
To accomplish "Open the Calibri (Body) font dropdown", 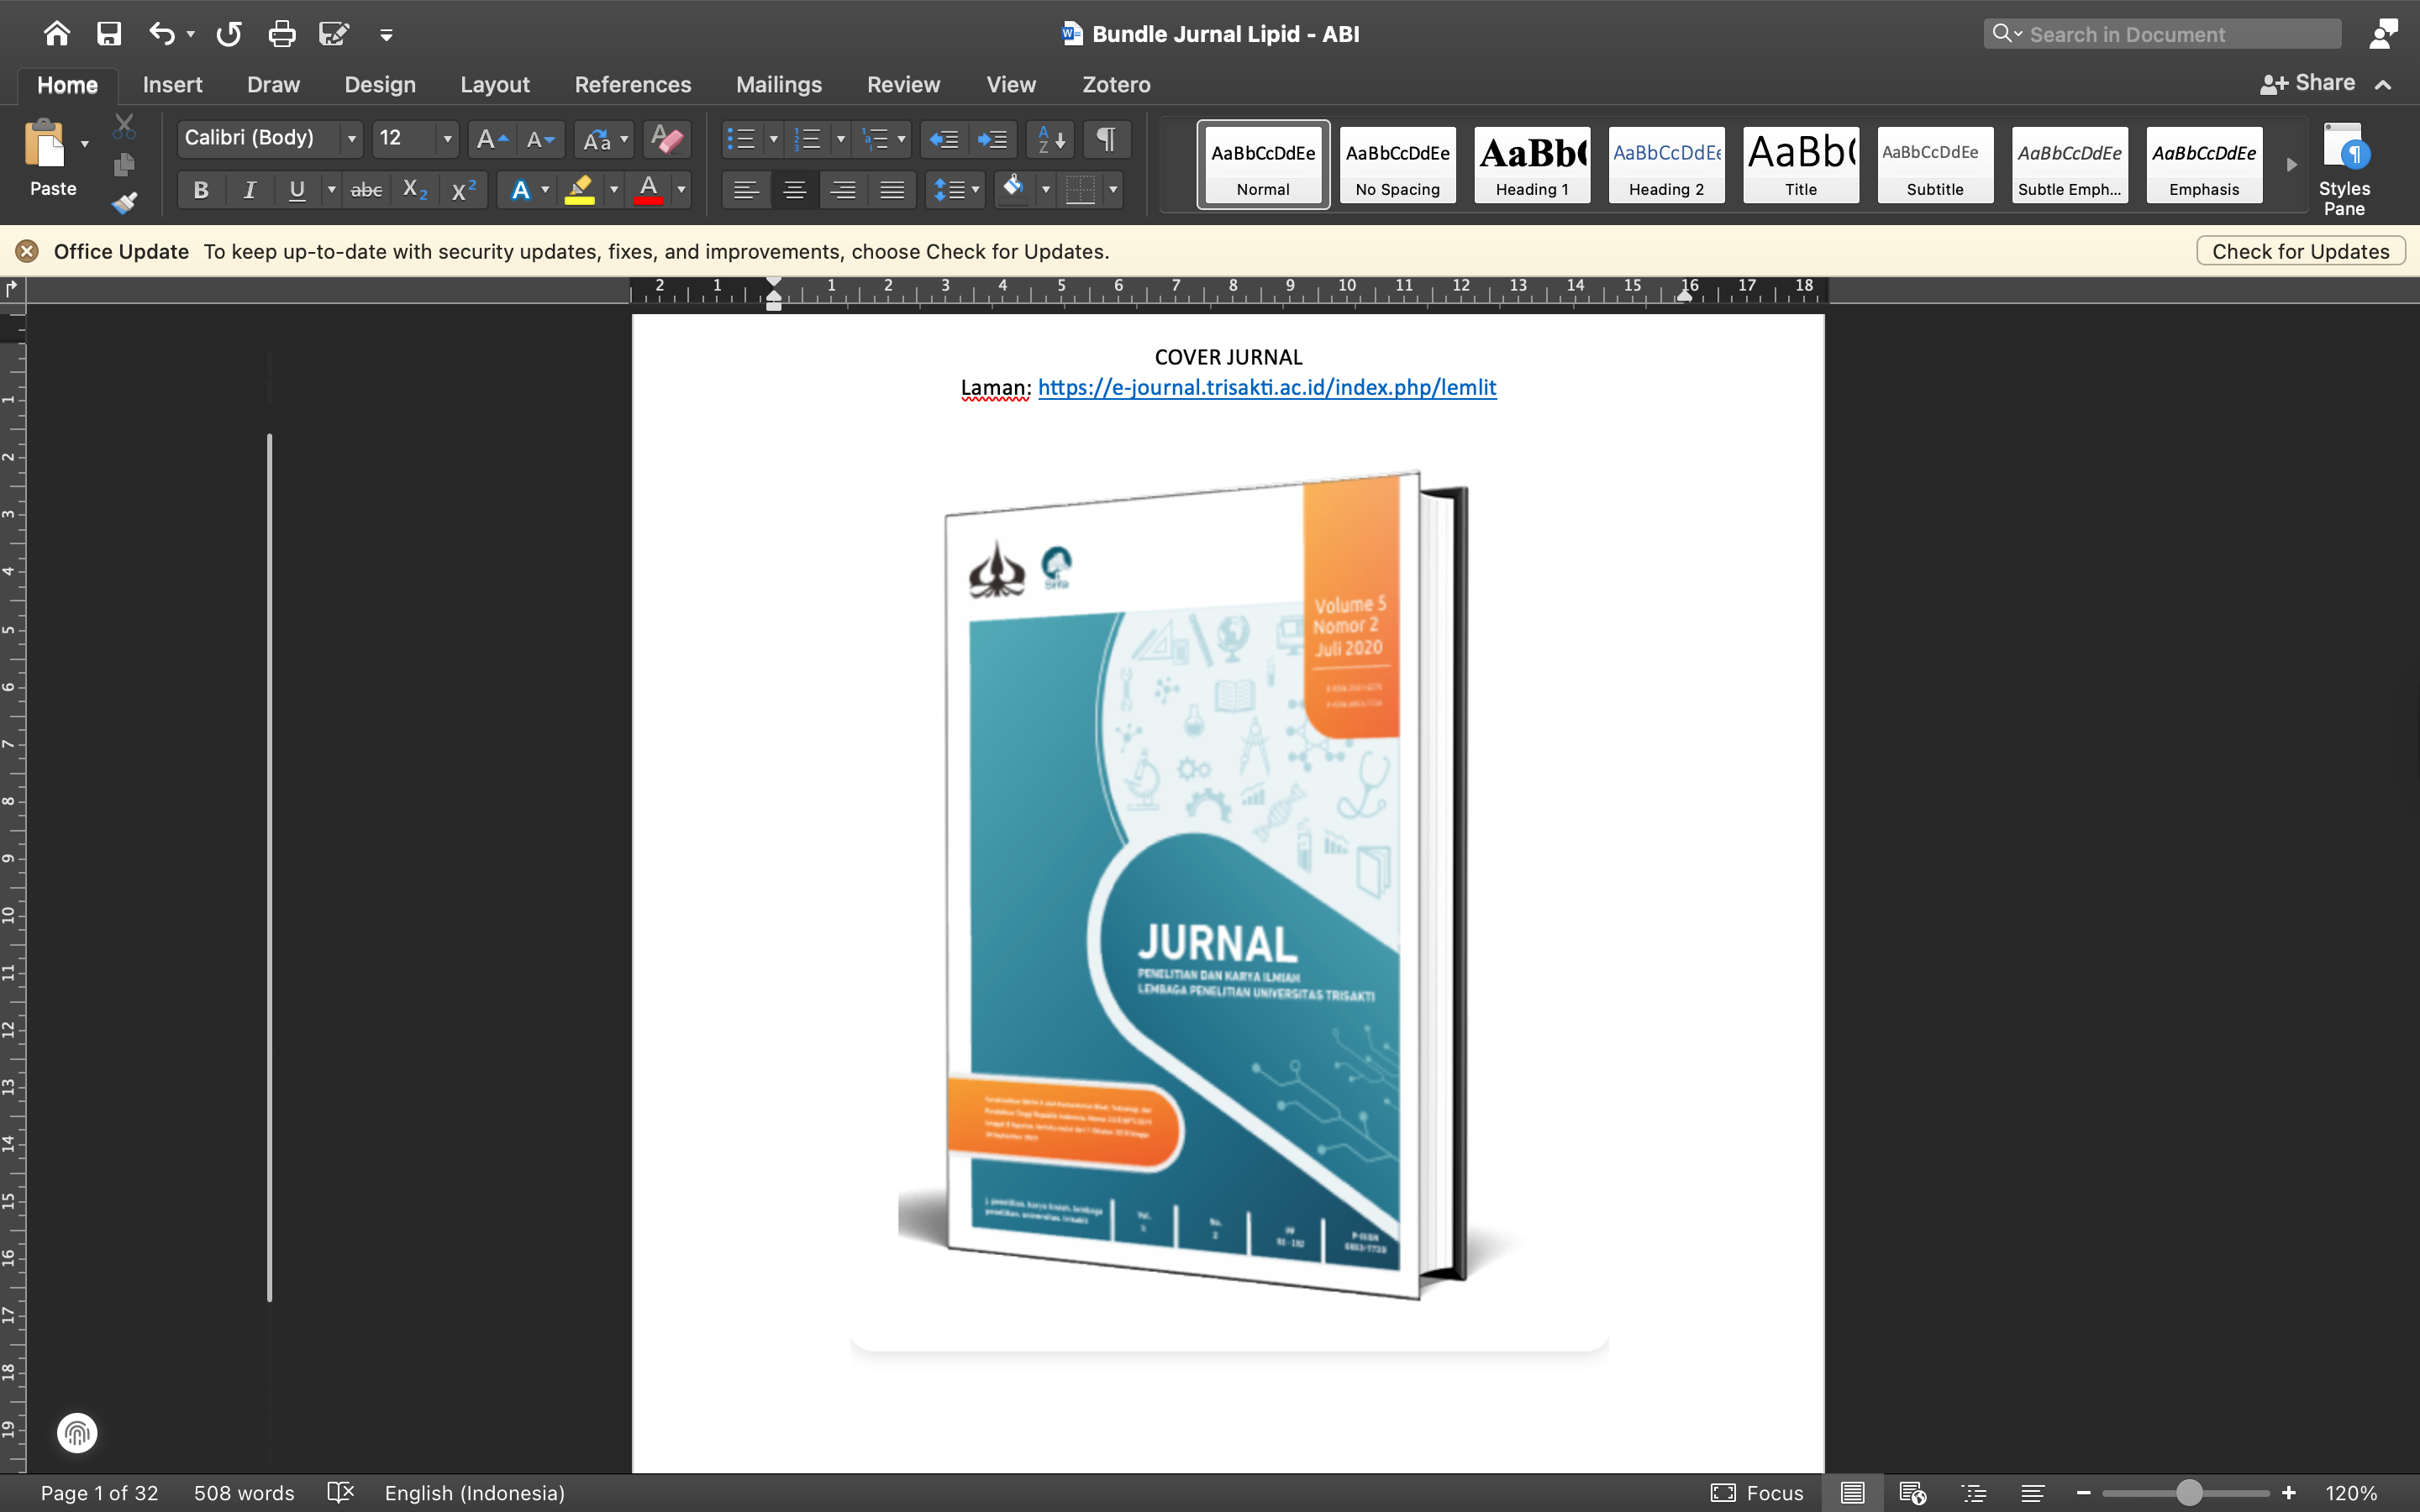I will [x=351, y=139].
